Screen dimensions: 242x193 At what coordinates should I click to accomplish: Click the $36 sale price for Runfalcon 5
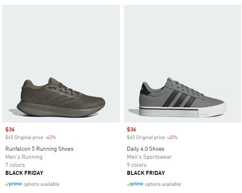coord(10,130)
